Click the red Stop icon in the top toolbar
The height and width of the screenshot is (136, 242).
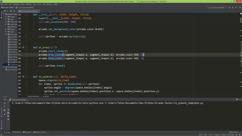coord(236,8)
